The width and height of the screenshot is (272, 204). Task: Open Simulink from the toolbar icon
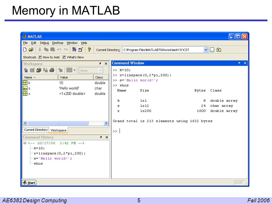coord(74,50)
